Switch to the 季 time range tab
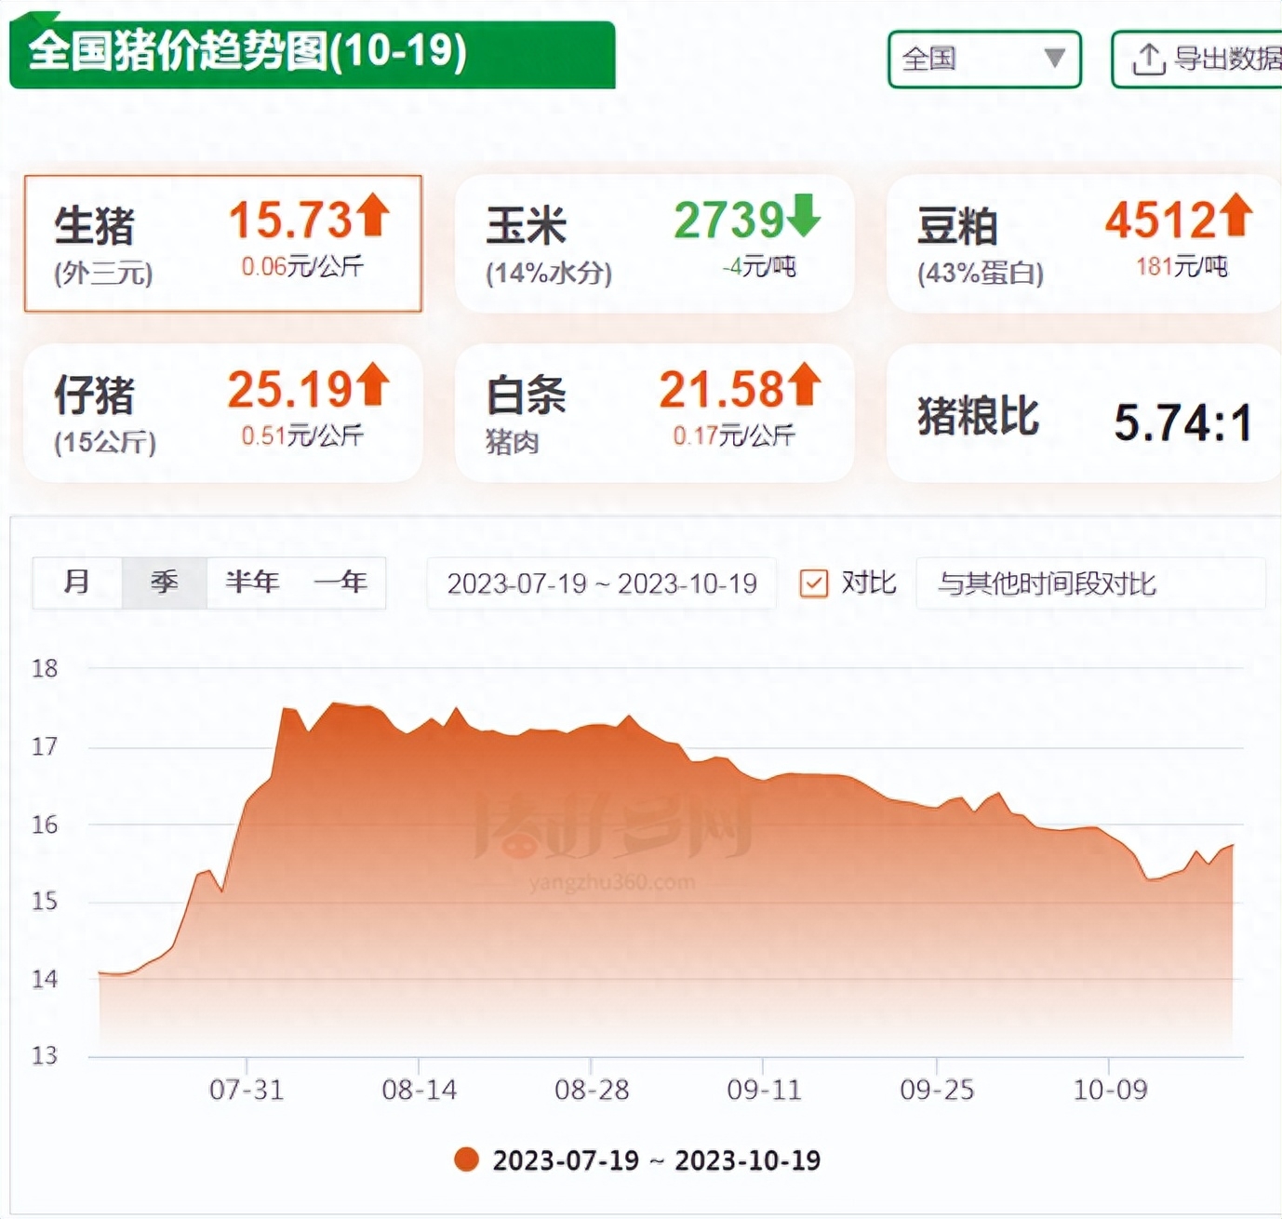 [165, 583]
